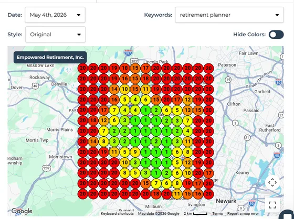Click the Map data ©2026 Google text
Screen dimensions: 294x219
point(159,214)
